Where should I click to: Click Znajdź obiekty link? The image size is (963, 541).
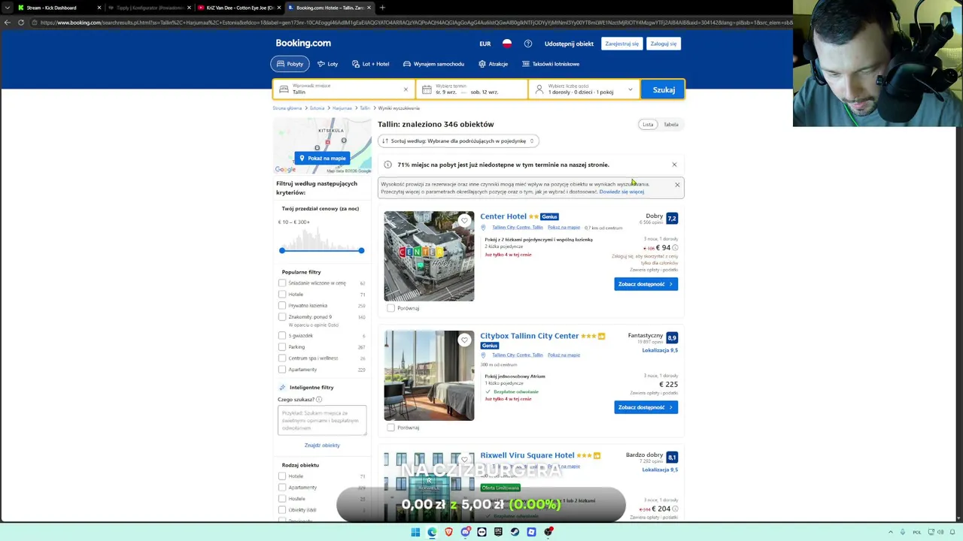click(x=322, y=445)
